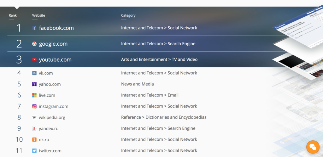Click vk.com's Social Network category text
The height and width of the screenshot is (157, 323).
159,73
